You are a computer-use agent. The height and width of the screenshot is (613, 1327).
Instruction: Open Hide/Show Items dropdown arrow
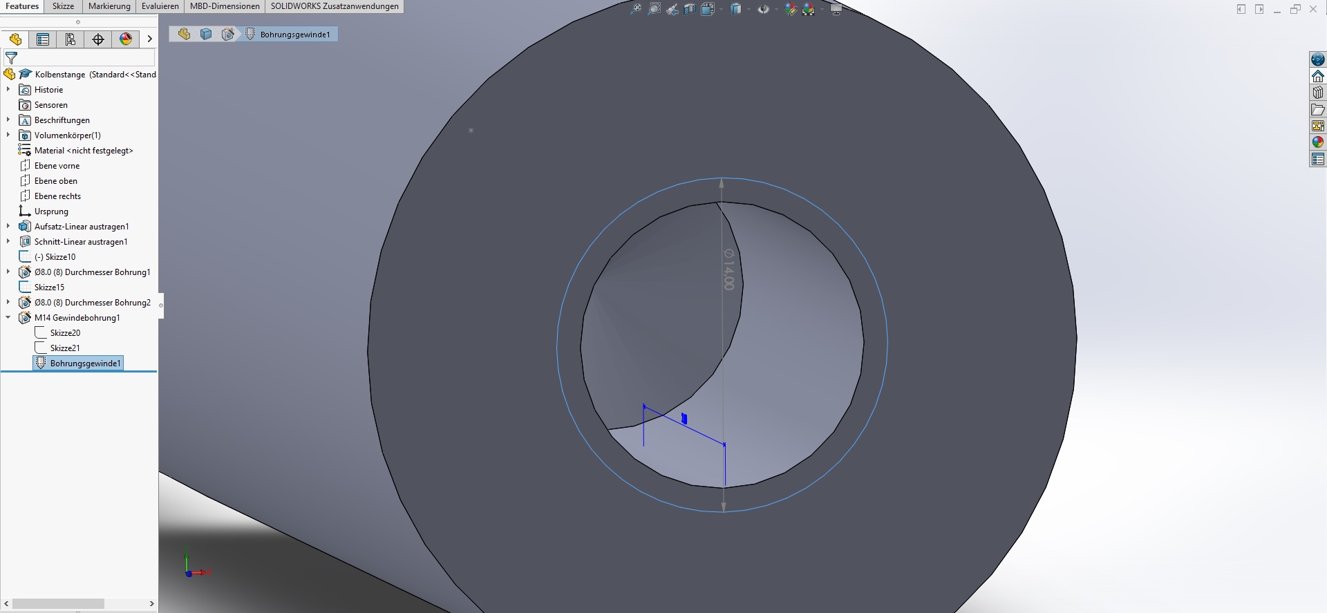[x=775, y=9]
